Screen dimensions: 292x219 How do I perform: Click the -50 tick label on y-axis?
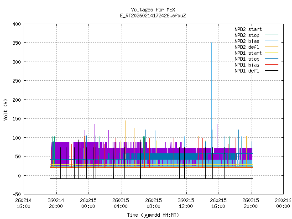(x=16, y=194)
